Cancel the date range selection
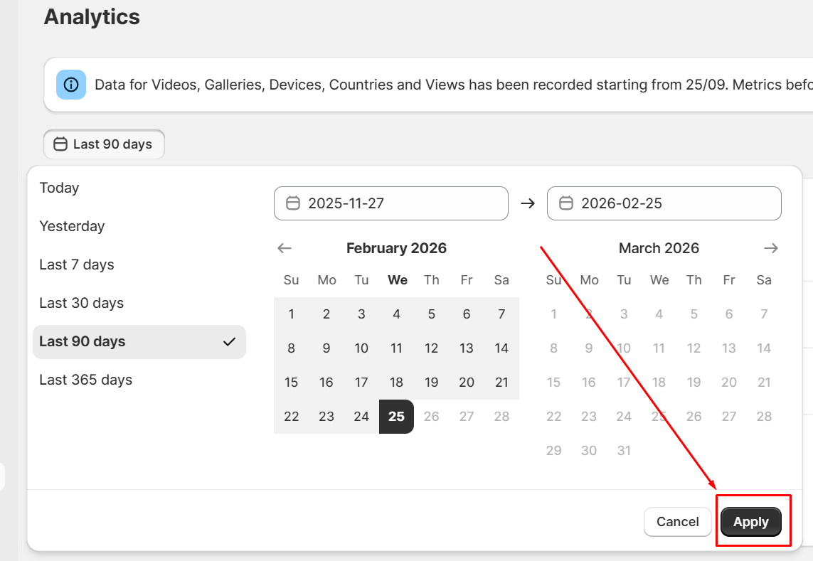This screenshot has width=813, height=561. click(x=677, y=522)
